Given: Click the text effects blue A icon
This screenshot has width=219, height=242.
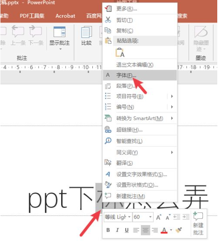Looking at the screenshot, I should coord(108,174).
